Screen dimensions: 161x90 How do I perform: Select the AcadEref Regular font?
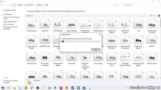(x=31, y=25)
